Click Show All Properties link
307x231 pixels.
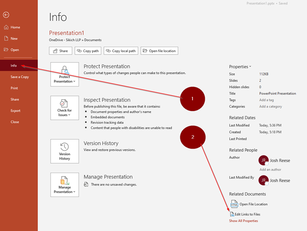tap(243, 221)
